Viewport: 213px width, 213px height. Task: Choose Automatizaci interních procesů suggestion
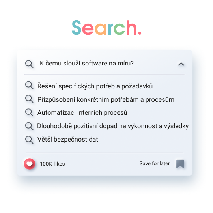point(82,112)
